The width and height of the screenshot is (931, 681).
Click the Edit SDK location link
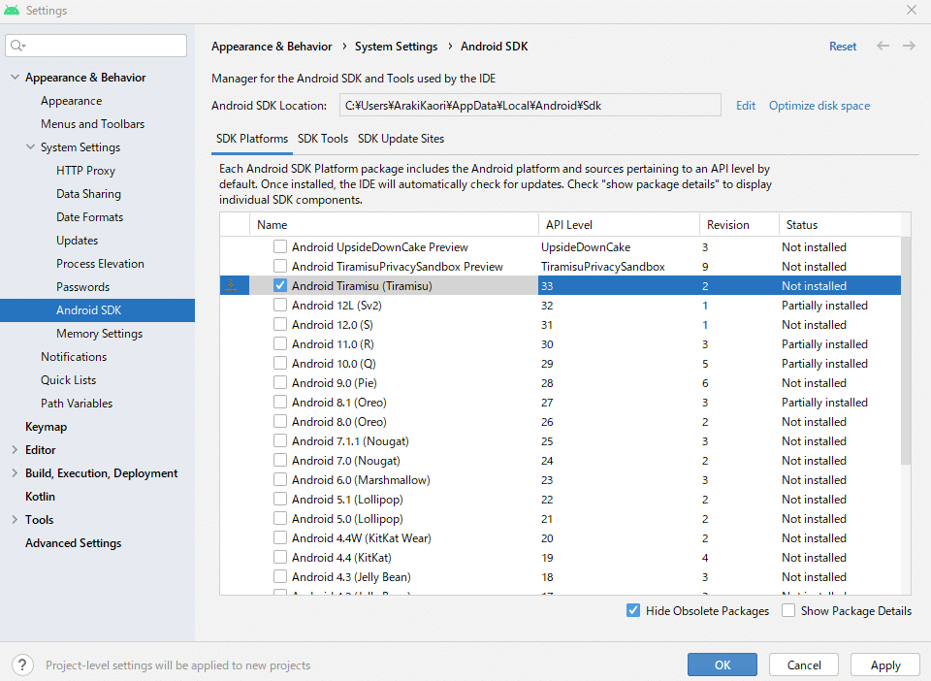tap(746, 105)
